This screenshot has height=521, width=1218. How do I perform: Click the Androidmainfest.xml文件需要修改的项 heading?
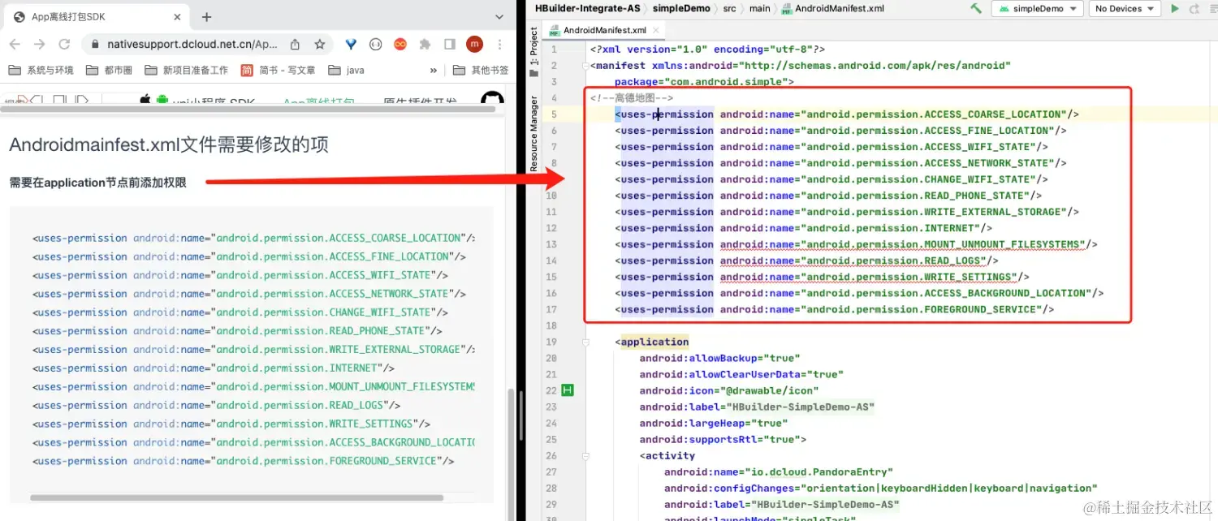tap(169, 145)
